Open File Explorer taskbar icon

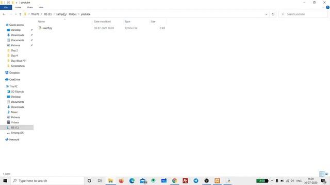pyautogui.click(x=110, y=180)
